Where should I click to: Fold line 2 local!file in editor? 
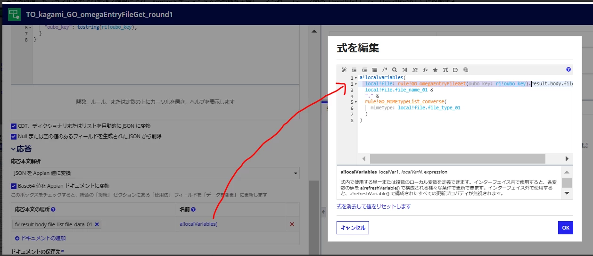(356, 84)
